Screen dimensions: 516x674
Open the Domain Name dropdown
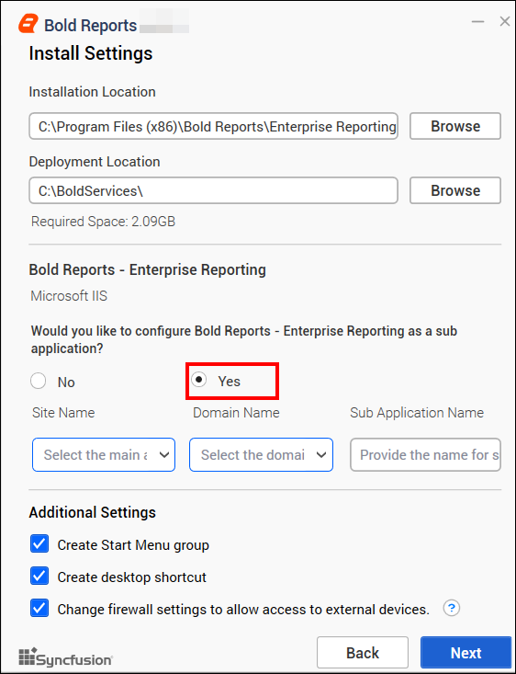[x=261, y=455]
